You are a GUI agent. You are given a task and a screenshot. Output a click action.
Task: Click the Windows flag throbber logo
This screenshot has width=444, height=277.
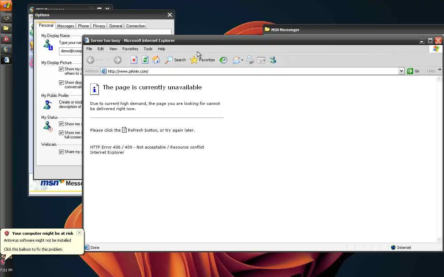pos(436,49)
